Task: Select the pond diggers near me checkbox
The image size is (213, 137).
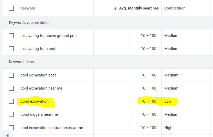Action: click(x=11, y=114)
